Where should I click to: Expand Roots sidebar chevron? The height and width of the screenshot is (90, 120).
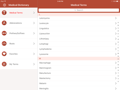34,43
